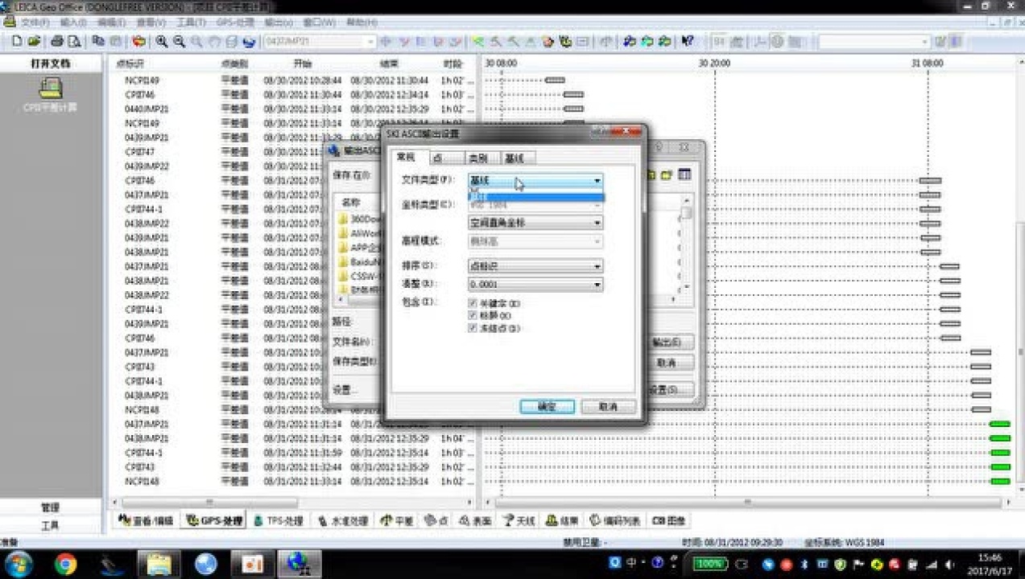Open the 平差 adjustment module
The image size is (1025, 579).
click(x=397, y=520)
